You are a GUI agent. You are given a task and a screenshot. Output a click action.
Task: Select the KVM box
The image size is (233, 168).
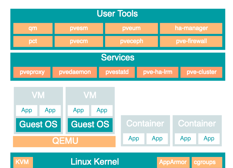[x=23, y=162]
